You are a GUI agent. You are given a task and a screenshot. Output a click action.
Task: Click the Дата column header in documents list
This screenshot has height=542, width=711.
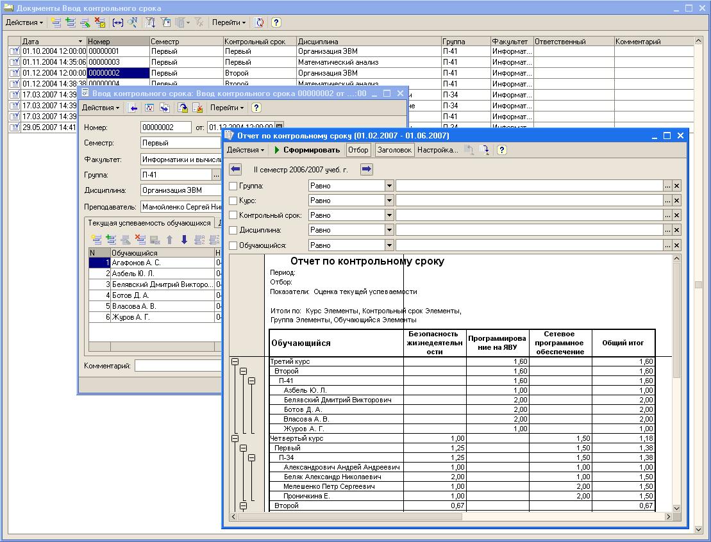(x=53, y=41)
